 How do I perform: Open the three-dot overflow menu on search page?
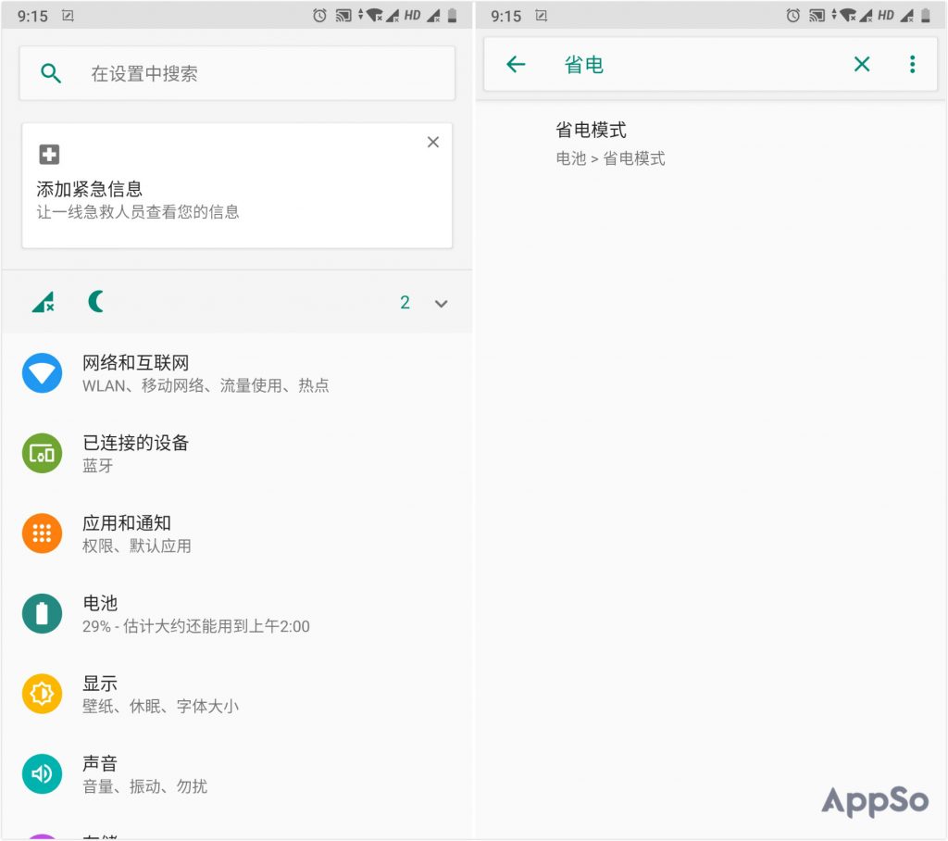pos(913,64)
